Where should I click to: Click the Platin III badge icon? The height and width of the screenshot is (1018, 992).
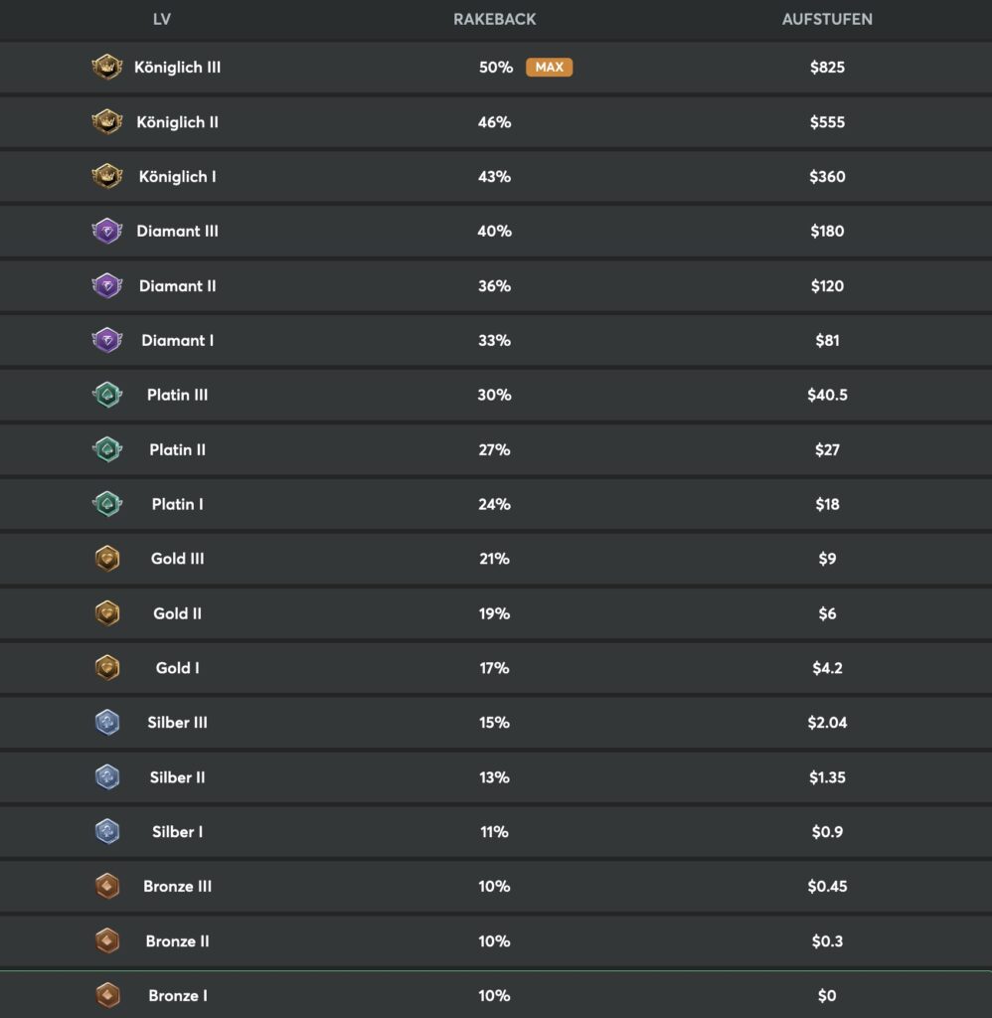coord(107,395)
